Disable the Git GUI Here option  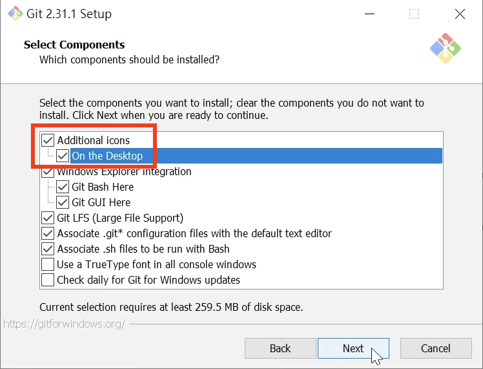(x=63, y=202)
